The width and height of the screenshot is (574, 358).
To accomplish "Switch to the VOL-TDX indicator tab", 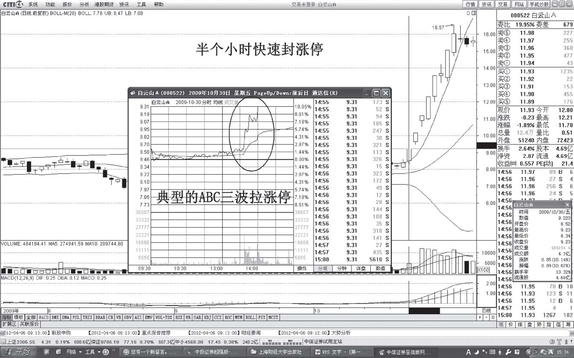I will tap(163, 317).
